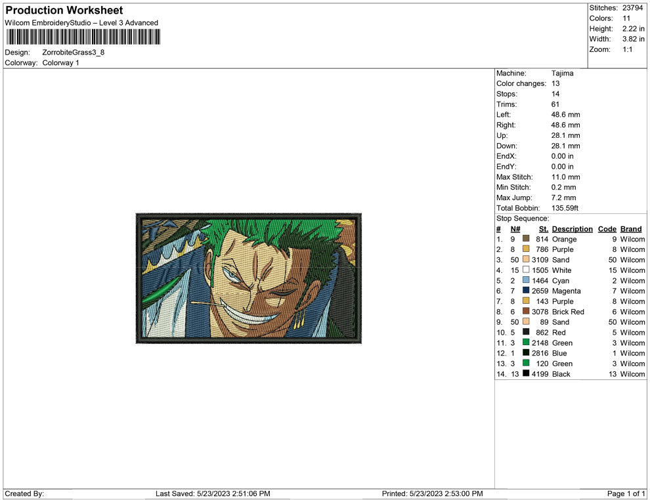Click the Sand swatch with 89 stitches
The width and height of the screenshot is (650, 500).
tap(526, 322)
